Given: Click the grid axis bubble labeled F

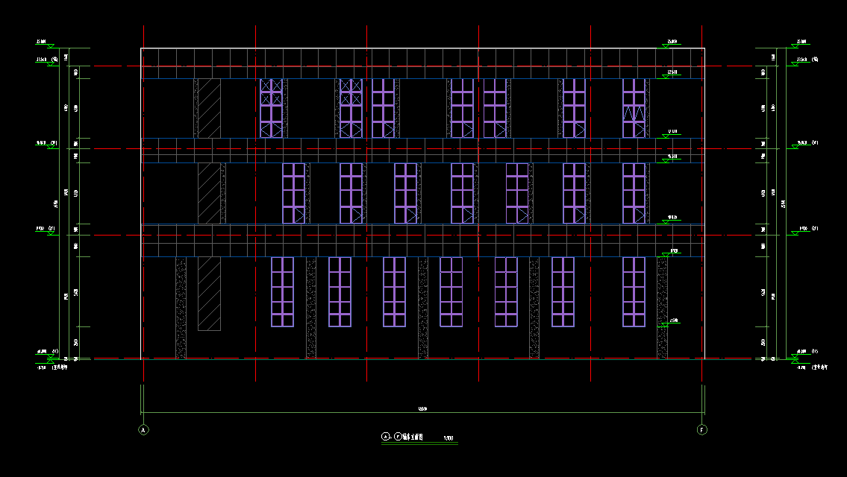Looking at the screenshot, I should tap(701, 429).
